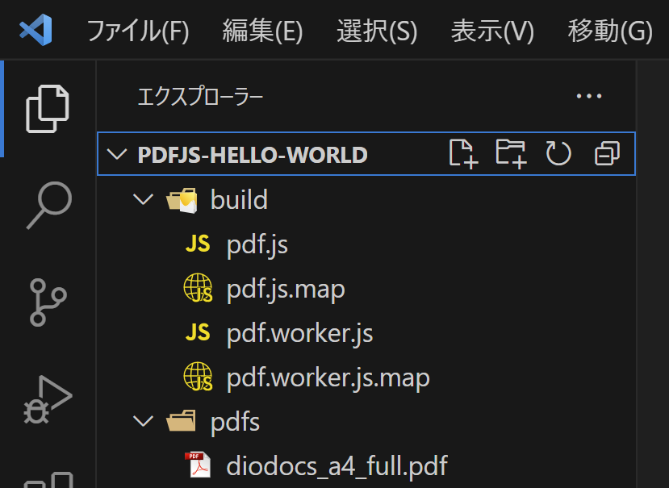Open pdf.worker.js.map file name
The image size is (669, 488).
(328, 378)
